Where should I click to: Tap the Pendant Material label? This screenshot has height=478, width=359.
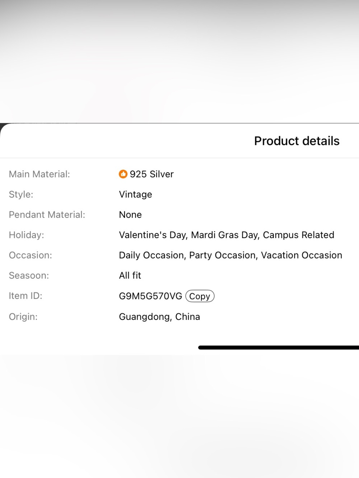click(x=47, y=215)
